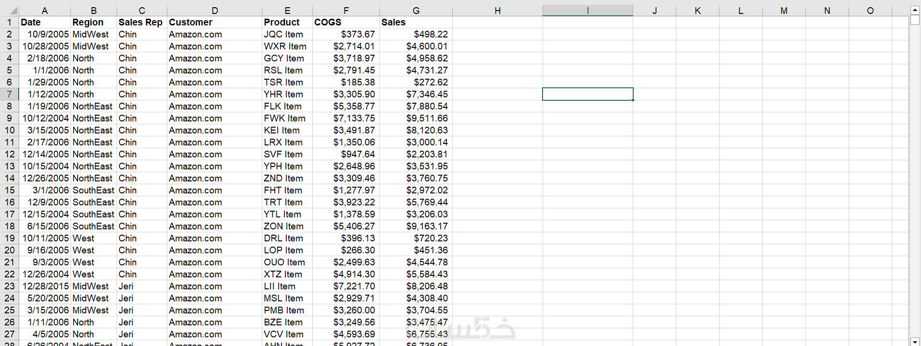This screenshot has width=921, height=346.
Task: Select the date cell 10/9/2005
Action: (45, 34)
